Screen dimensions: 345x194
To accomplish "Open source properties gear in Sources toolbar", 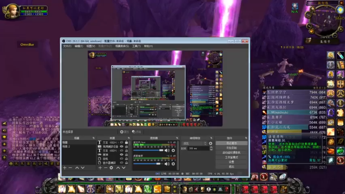I will 111,168.
